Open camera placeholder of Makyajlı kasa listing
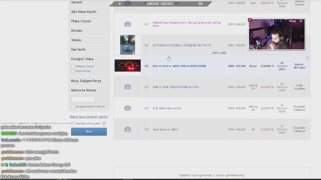 tap(128, 24)
